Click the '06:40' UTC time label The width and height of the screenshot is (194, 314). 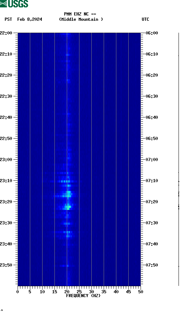(x=152, y=117)
